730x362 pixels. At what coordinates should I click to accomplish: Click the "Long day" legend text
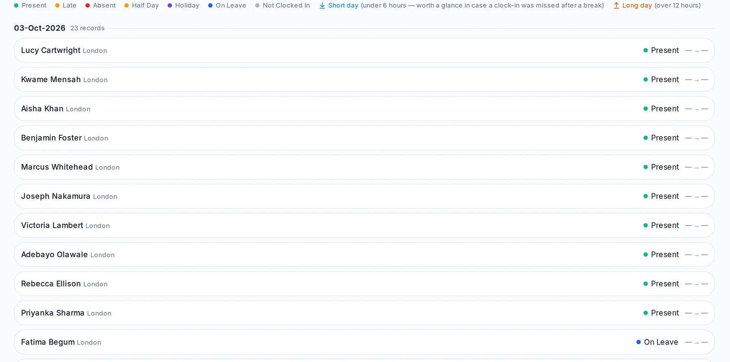[x=637, y=6]
